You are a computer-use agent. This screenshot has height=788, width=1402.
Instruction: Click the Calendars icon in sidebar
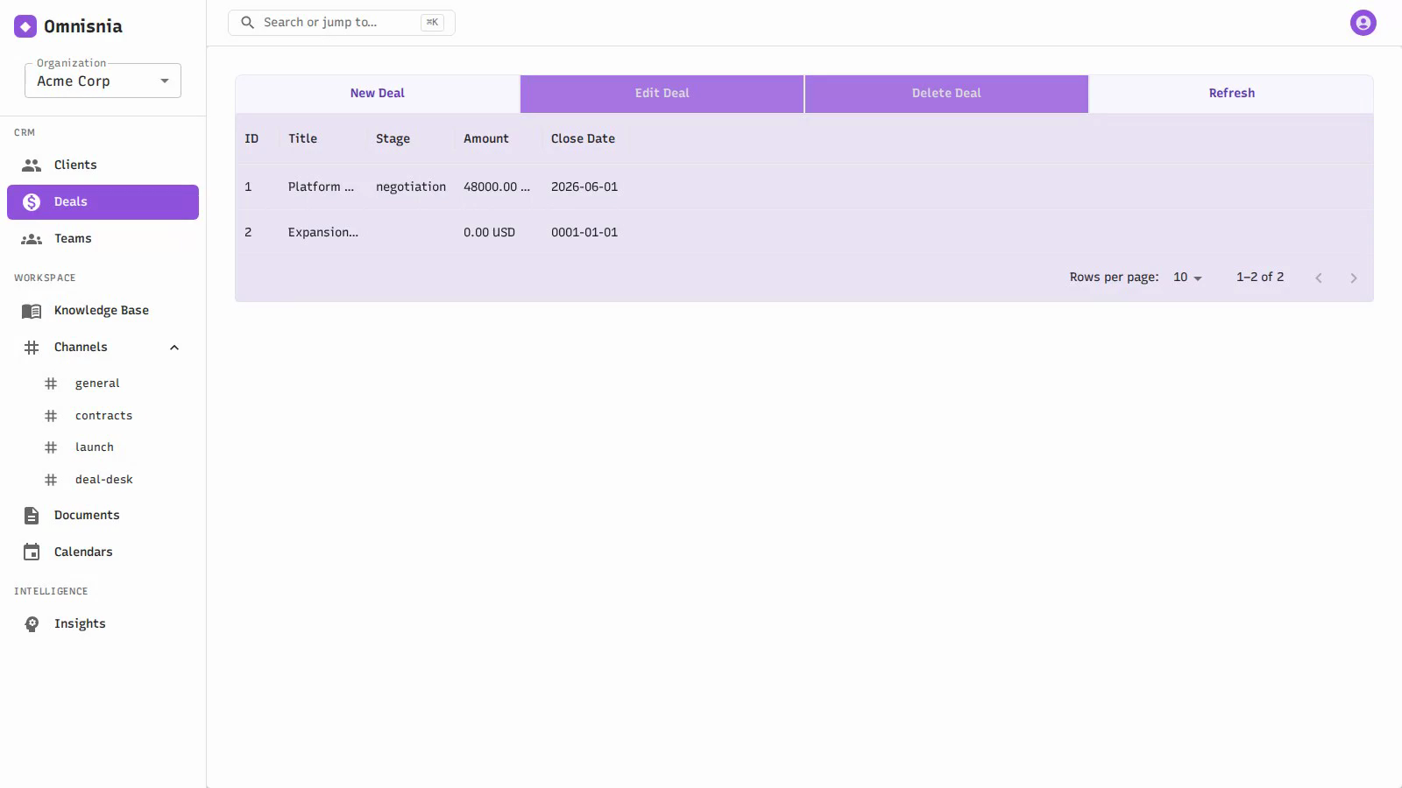(x=32, y=552)
